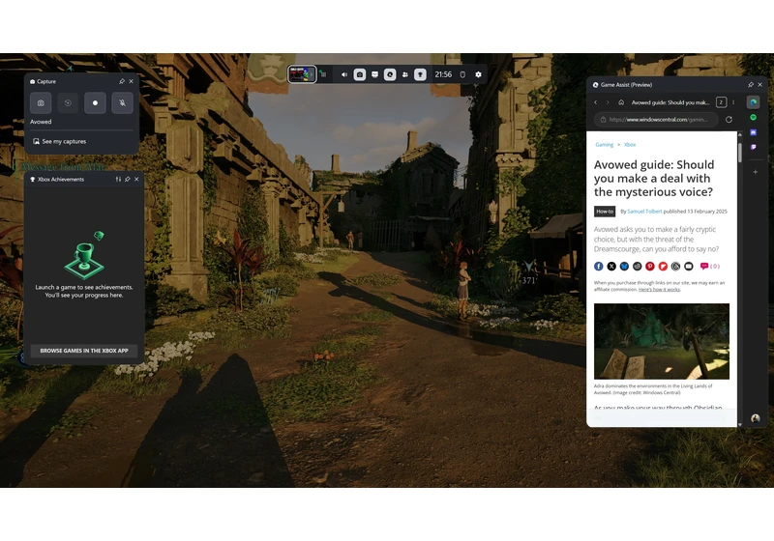The image size is (774, 541).
Task: Close the Capture widget
Action: point(132,81)
